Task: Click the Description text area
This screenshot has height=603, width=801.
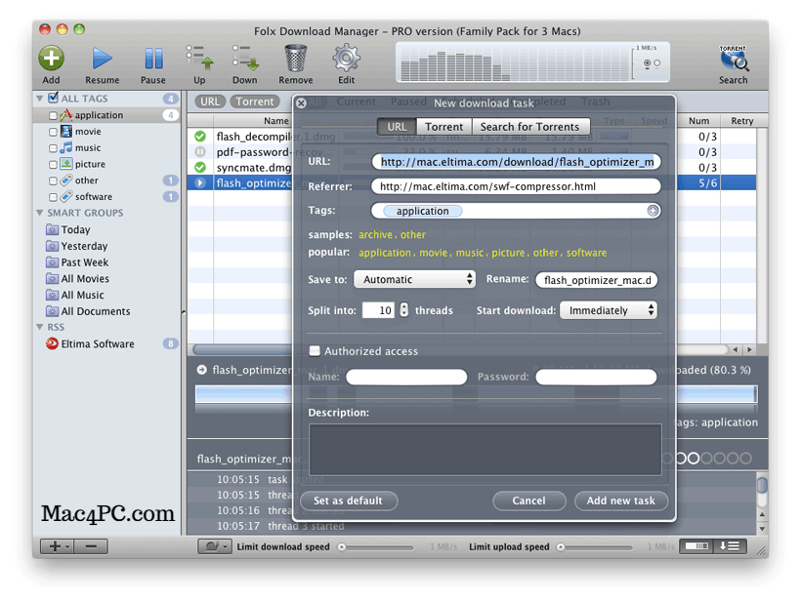Action: 485,450
